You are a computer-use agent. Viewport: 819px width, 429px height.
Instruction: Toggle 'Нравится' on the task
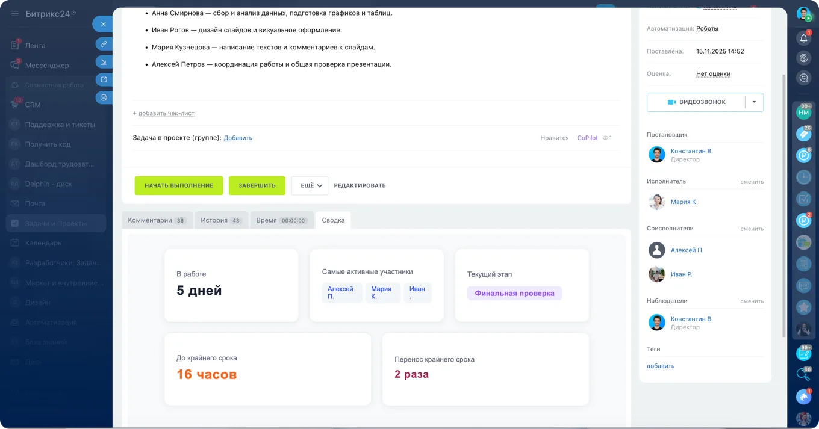click(x=555, y=138)
